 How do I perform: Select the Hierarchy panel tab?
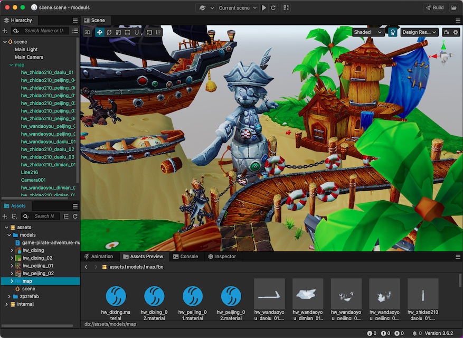coord(18,20)
